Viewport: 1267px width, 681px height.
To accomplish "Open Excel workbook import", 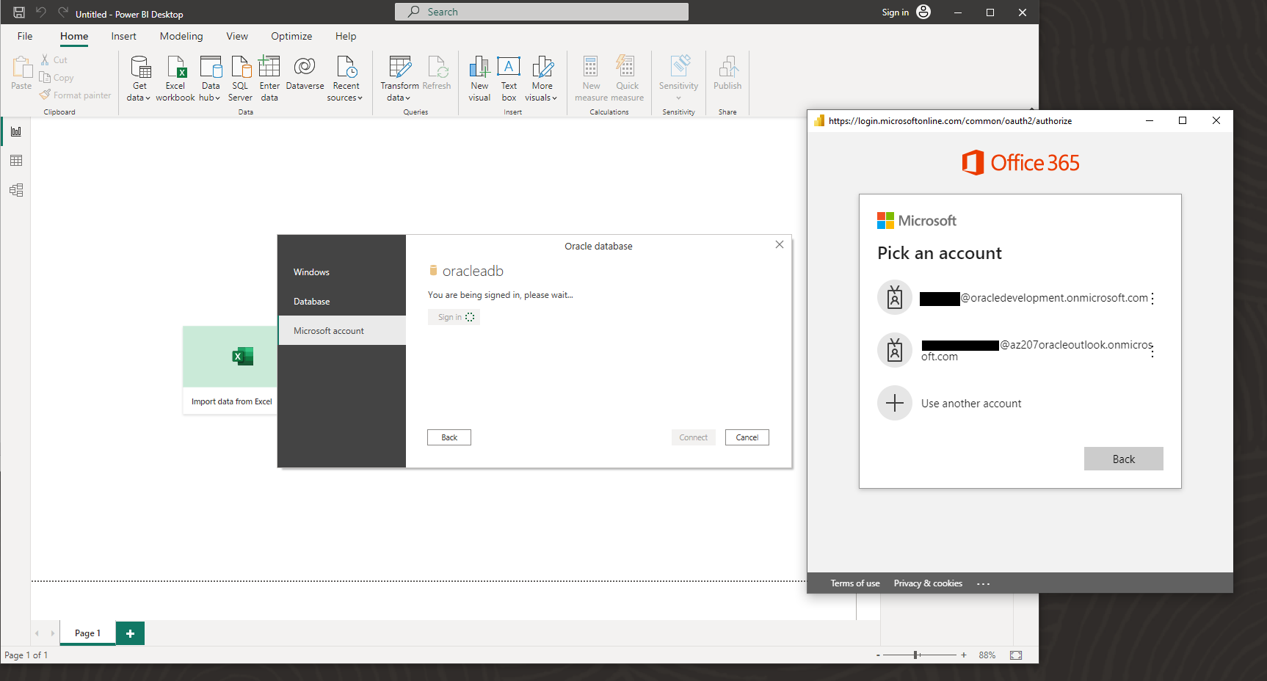I will [x=175, y=77].
